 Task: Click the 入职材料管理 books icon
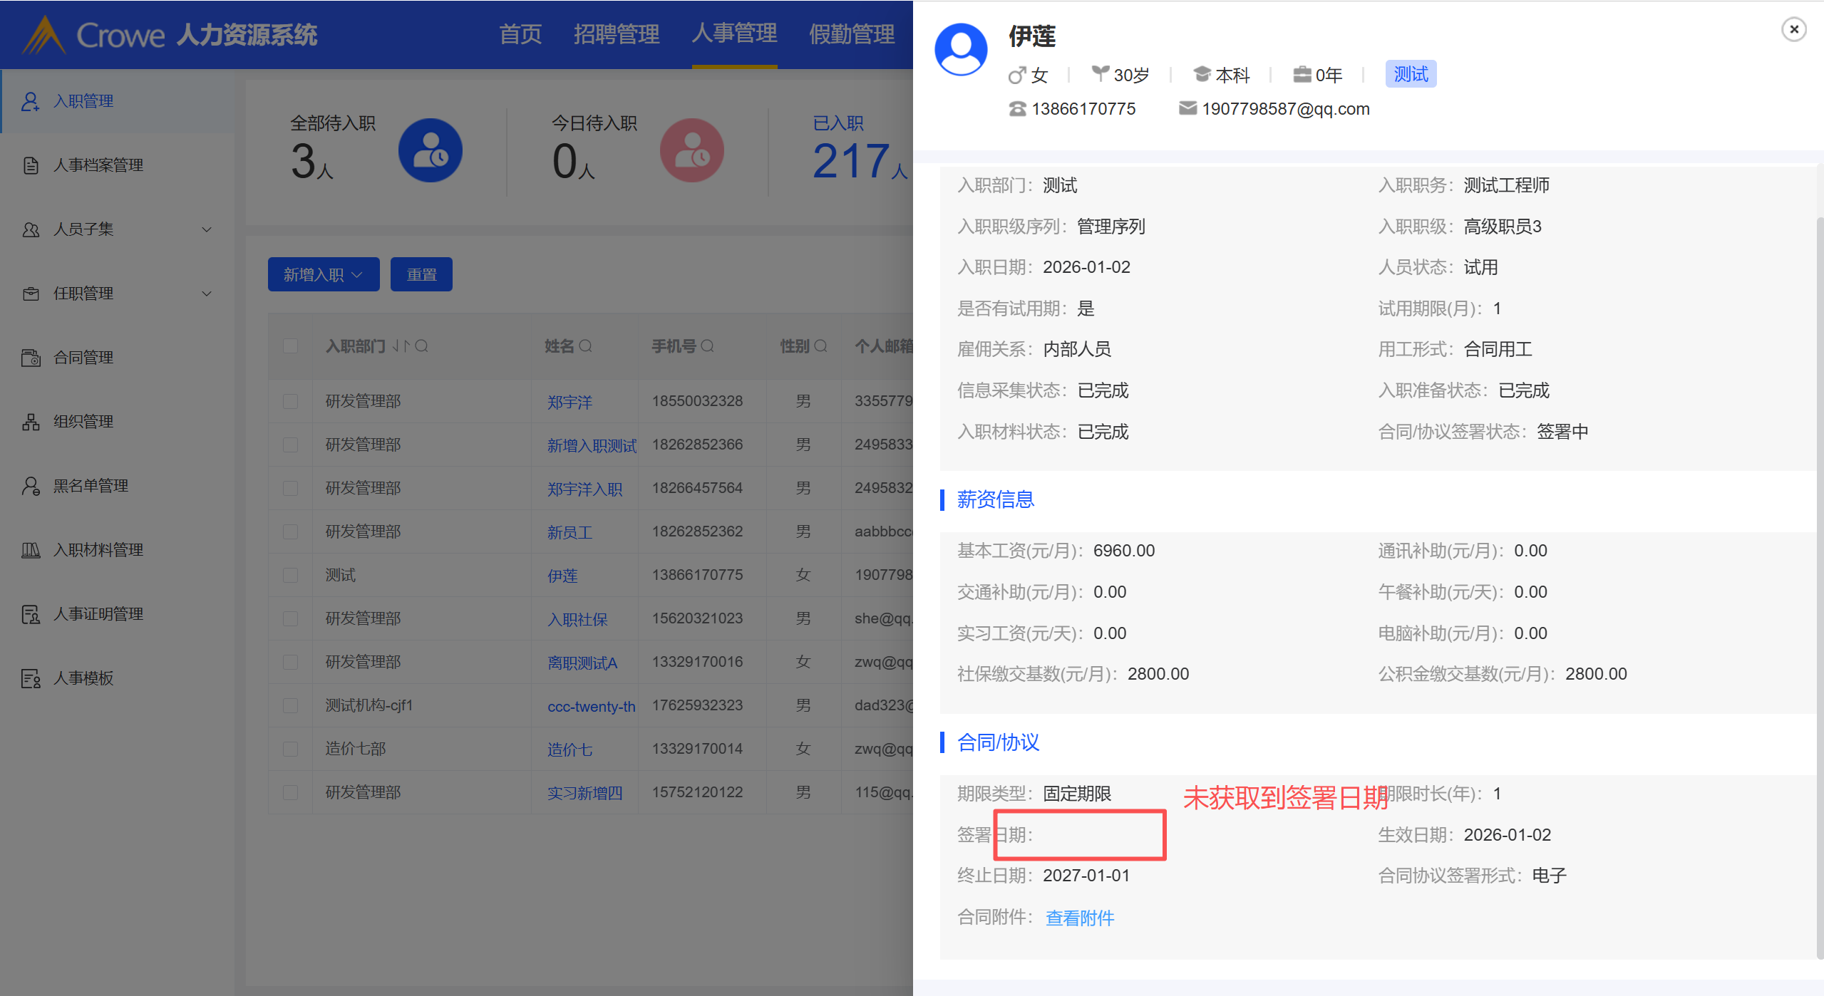[x=31, y=550]
